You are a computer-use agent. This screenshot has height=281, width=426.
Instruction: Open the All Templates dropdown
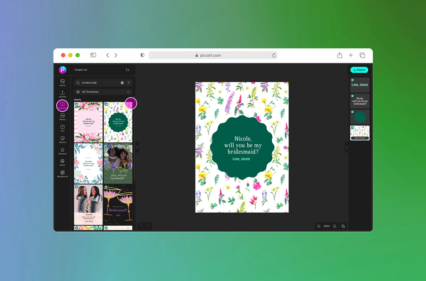(103, 92)
